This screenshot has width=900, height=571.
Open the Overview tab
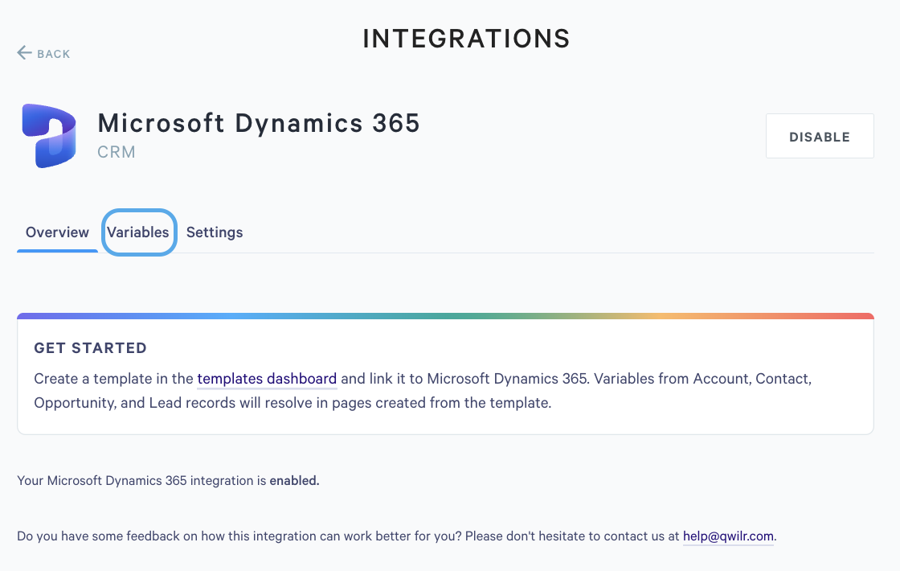(57, 232)
